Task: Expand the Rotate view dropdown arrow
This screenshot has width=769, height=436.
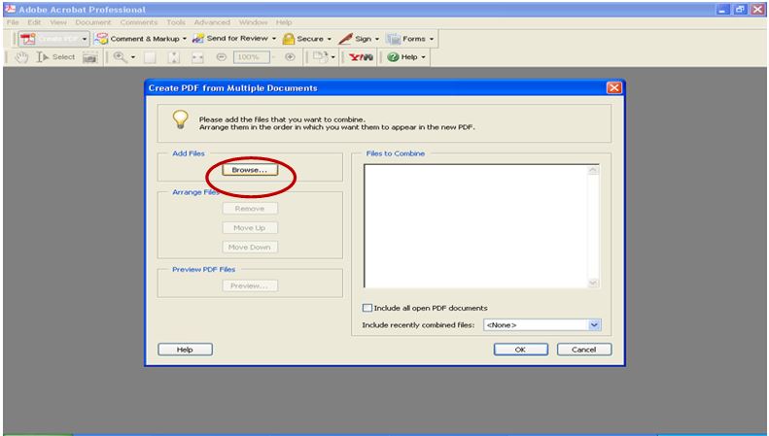Action: pos(333,57)
